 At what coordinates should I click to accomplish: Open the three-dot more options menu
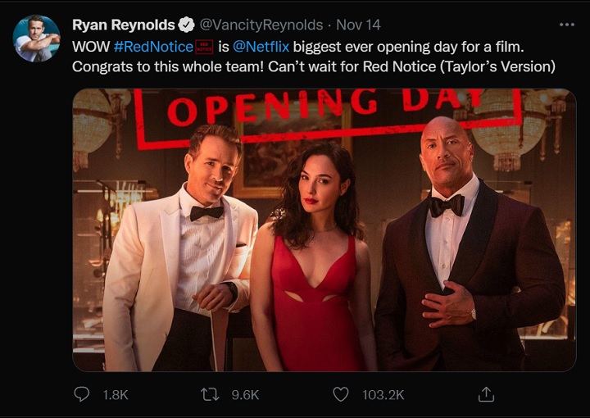coord(566,25)
